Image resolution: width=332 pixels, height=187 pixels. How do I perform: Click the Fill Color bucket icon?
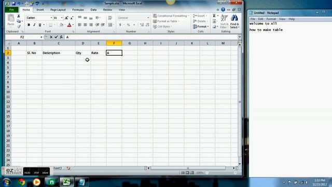tap(61, 25)
